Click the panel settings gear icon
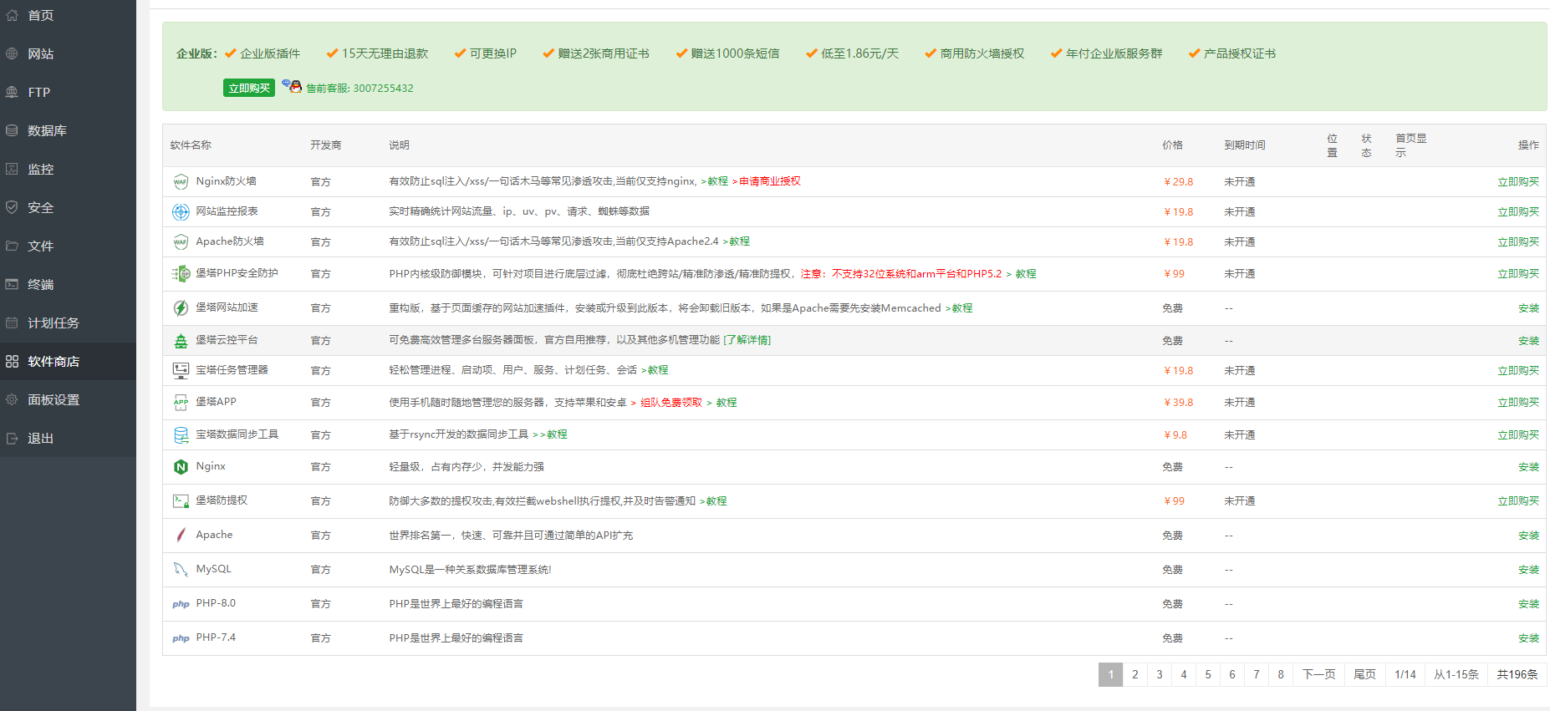The height and width of the screenshot is (711, 1550). [12, 399]
